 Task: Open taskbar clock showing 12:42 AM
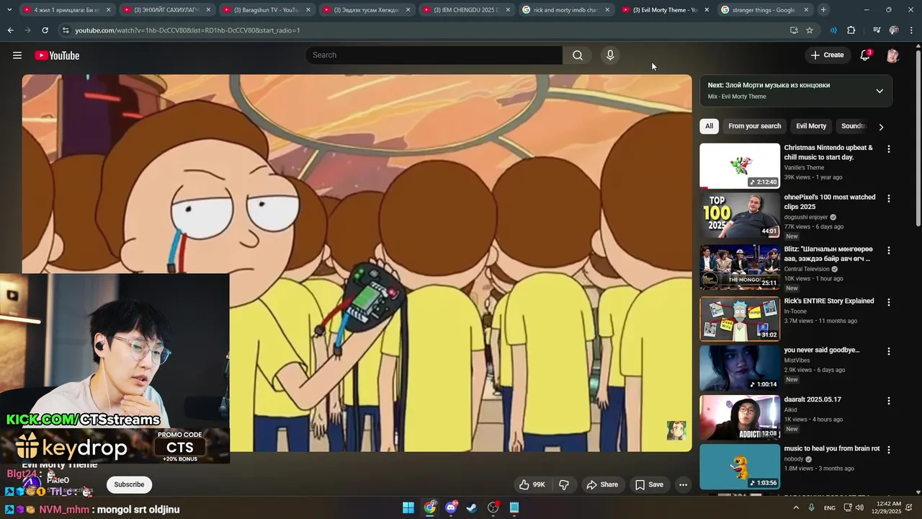[x=885, y=507]
